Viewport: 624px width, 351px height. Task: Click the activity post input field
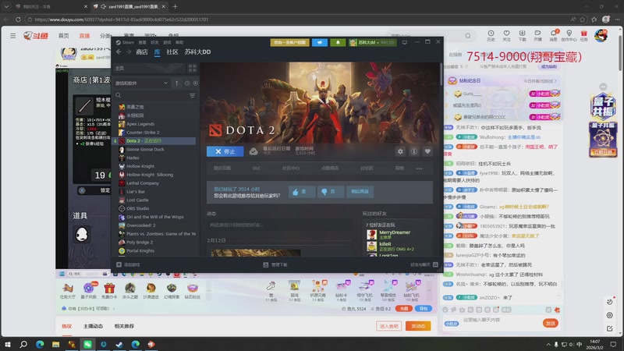(278, 225)
